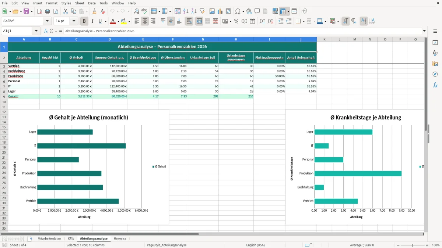Viewport: 442px width, 248px height.
Task: Align cell text left
Action: click(x=137, y=21)
